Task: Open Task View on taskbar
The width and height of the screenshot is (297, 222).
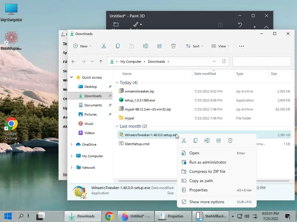Action: coord(41,216)
